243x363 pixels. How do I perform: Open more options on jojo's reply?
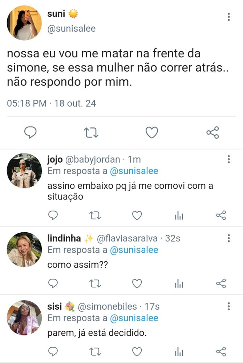pos(228,159)
